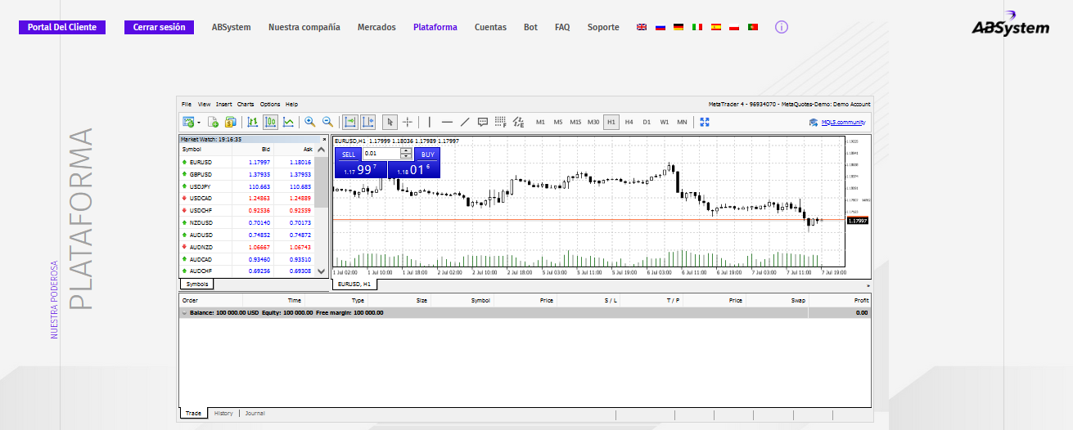The image size is (1073, 430).
Task: Collapse the Balance summary row arrow
Action: [184, 312]
